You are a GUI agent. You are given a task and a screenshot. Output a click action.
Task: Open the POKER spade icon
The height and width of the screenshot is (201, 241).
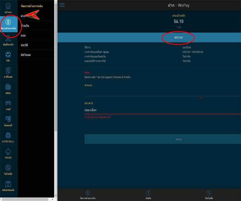pos(8,152)
